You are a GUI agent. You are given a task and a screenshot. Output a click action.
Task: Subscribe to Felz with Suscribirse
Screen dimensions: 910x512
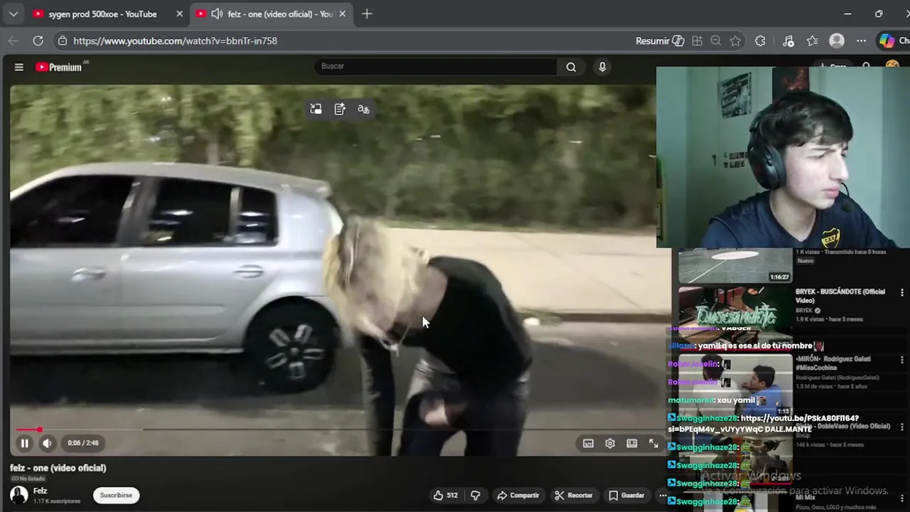[116, 495]
